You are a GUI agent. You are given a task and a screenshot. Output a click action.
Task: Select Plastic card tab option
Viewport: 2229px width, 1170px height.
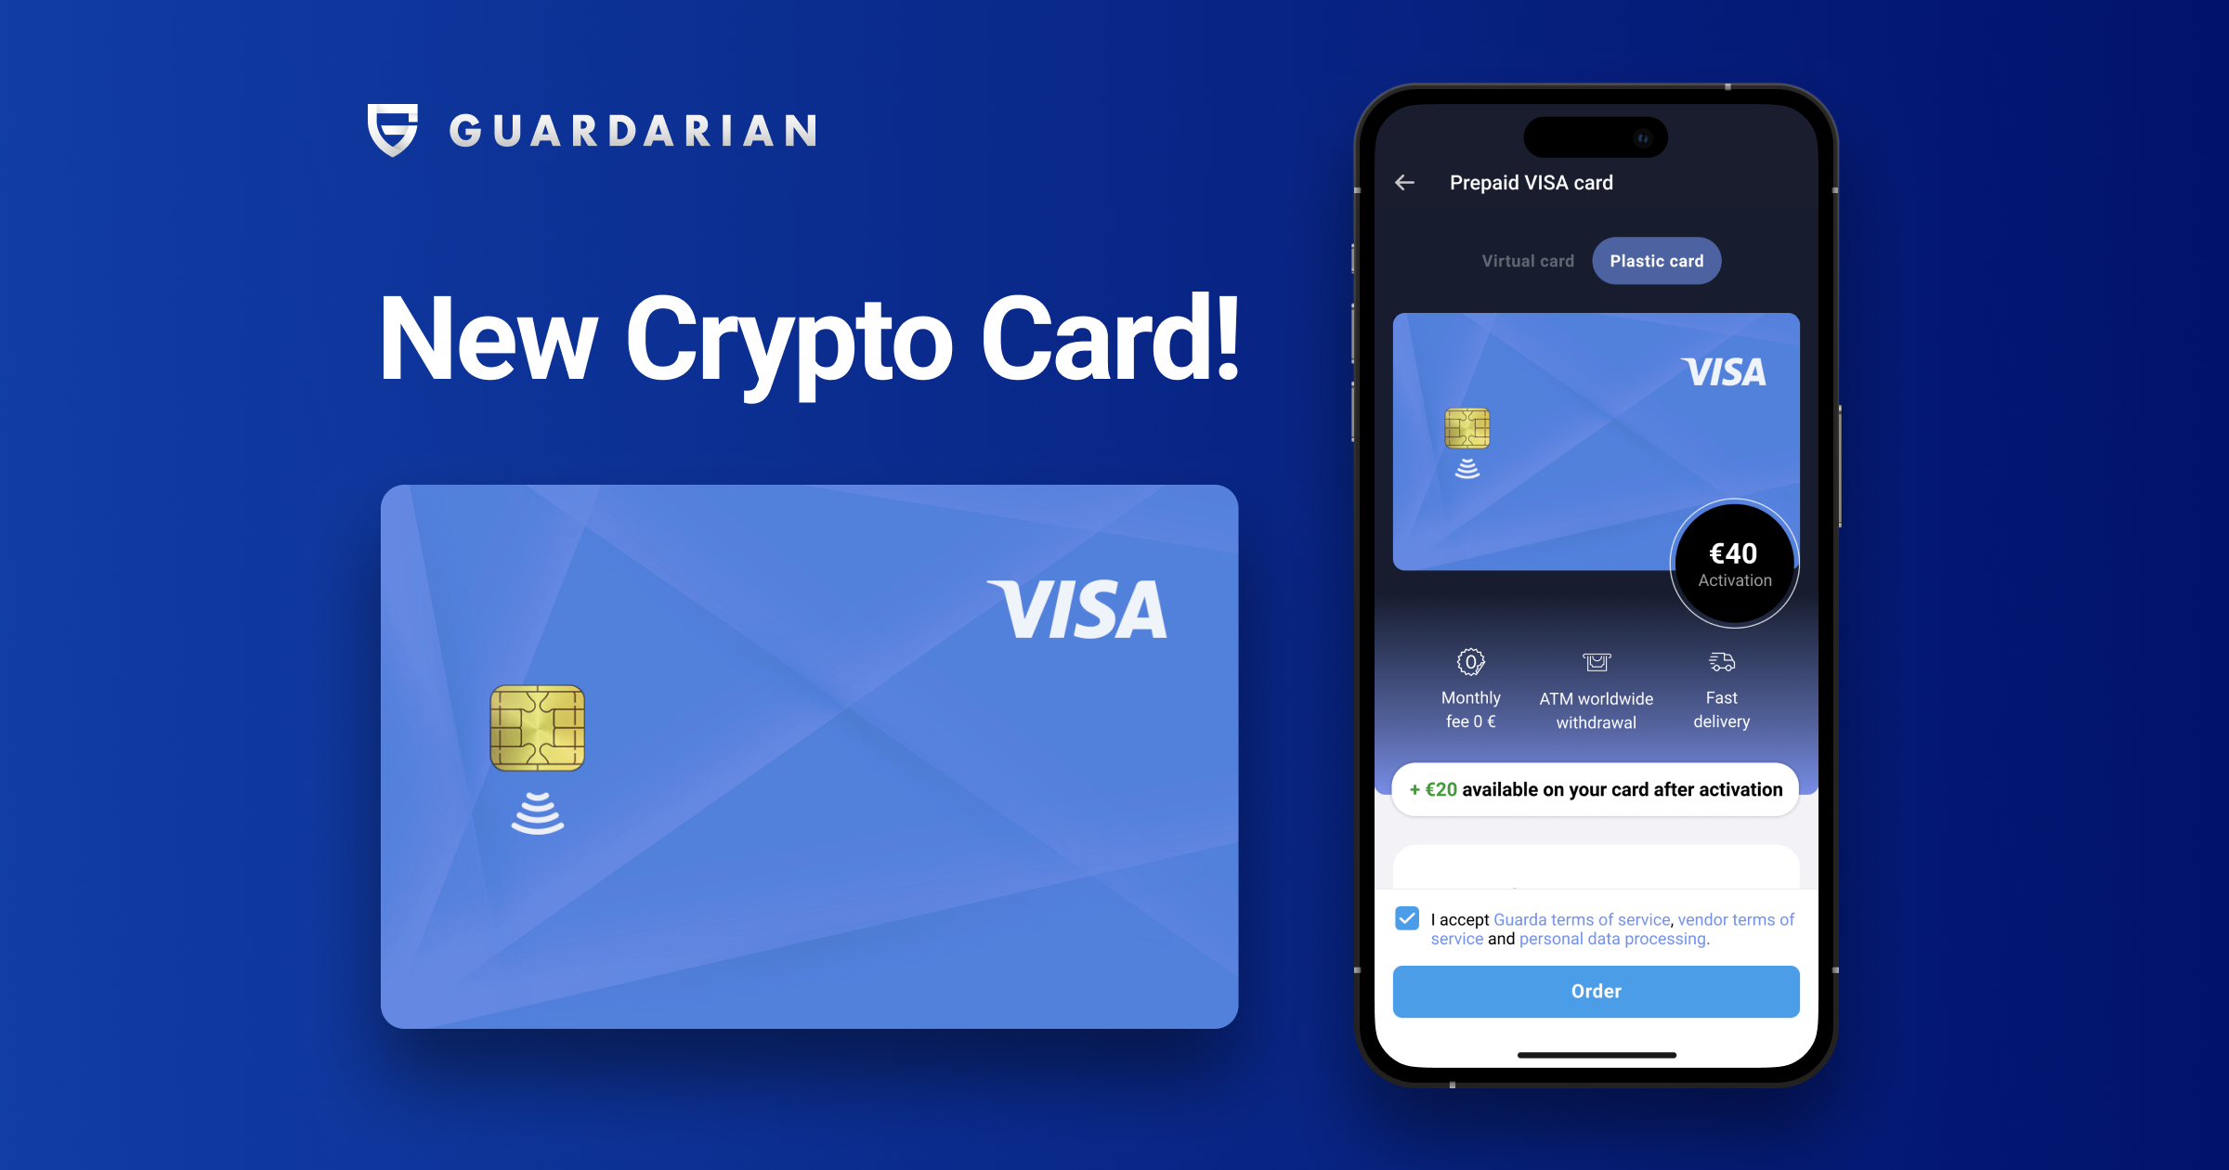pyautogui.click(x=1654, y=261)
